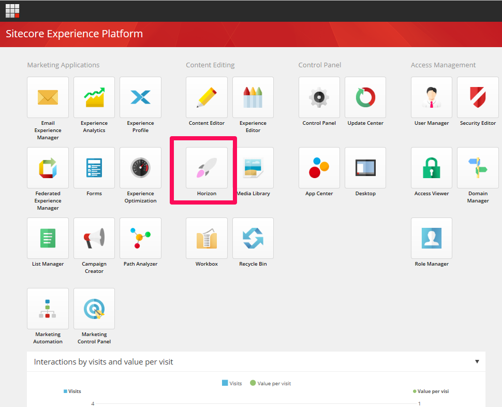
Task: Open the Experience Profile tile
Action: pyautogui.click(x=140, y=97)
